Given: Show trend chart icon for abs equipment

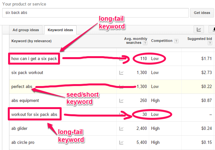Looking at the screenshot, I should point(121,101).
